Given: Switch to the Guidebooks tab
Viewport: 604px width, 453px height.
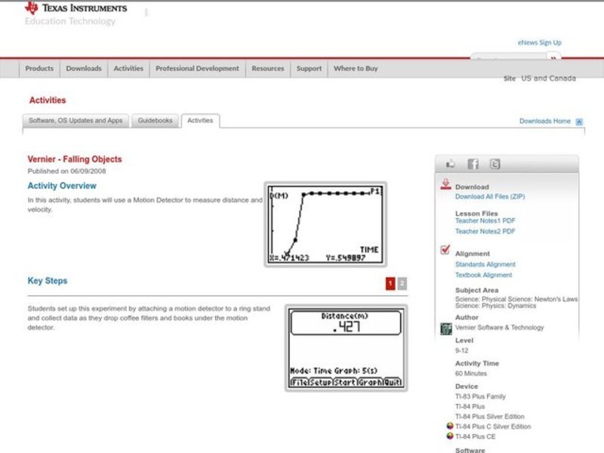Looking at the screenshot, I should 155,121.
